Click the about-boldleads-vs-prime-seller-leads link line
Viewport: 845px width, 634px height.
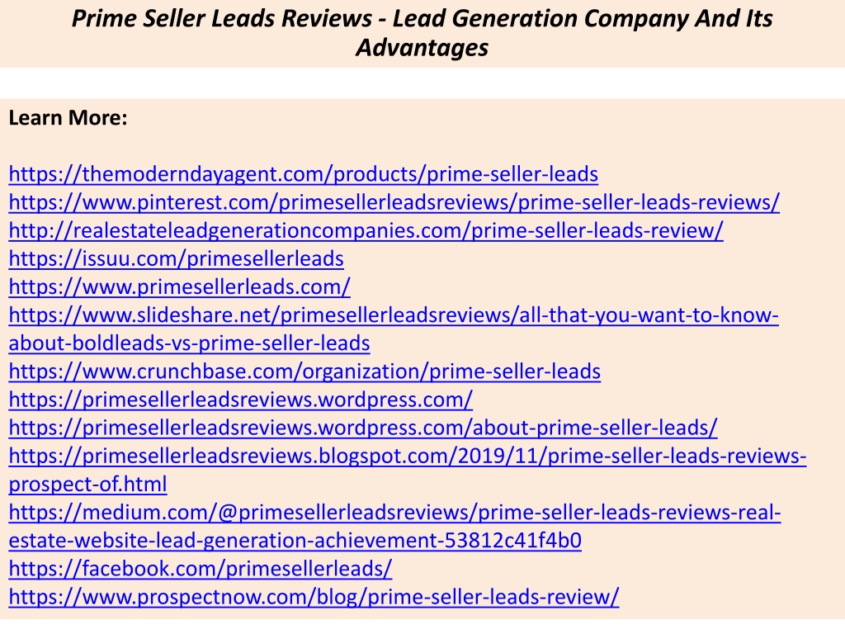coord(189,343)
